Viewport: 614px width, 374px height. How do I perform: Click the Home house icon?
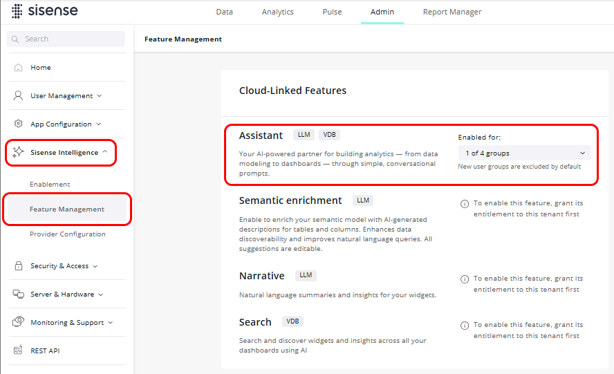(19, 67)
